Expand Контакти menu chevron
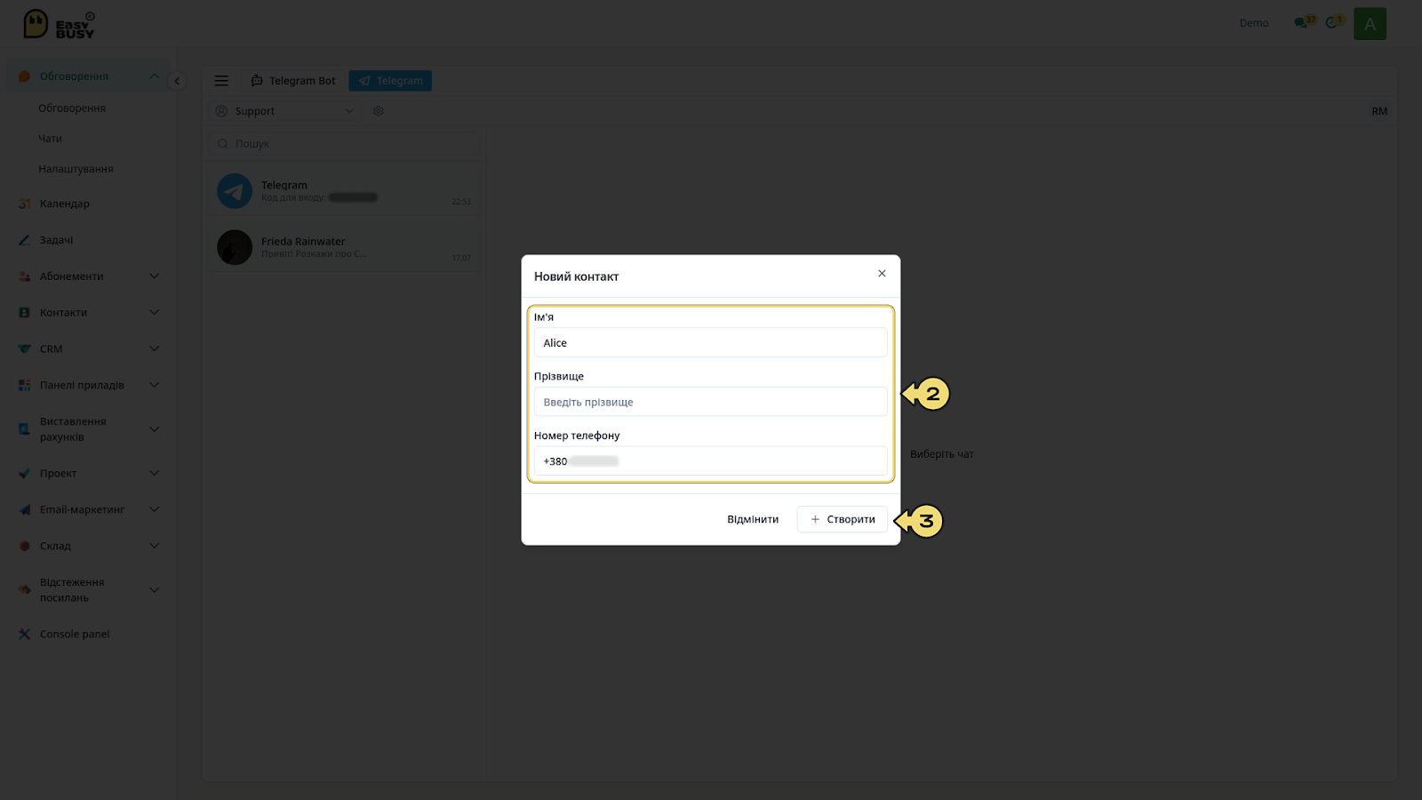Viewport: 1422px width, 800px height. click(154, 313)
